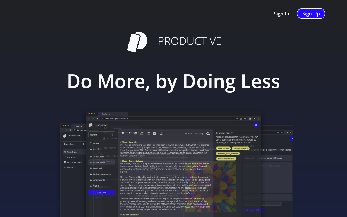Screen dimensions: 347x217
Task: Click the front browser forward arrow
Action: [93, 119]
